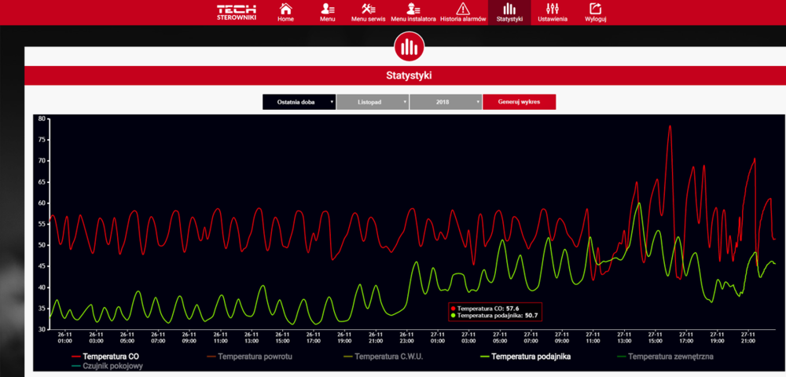The width and height of the screenshot is (786, 377).
Task: Click the Home house icon
Action: (285, 9)
